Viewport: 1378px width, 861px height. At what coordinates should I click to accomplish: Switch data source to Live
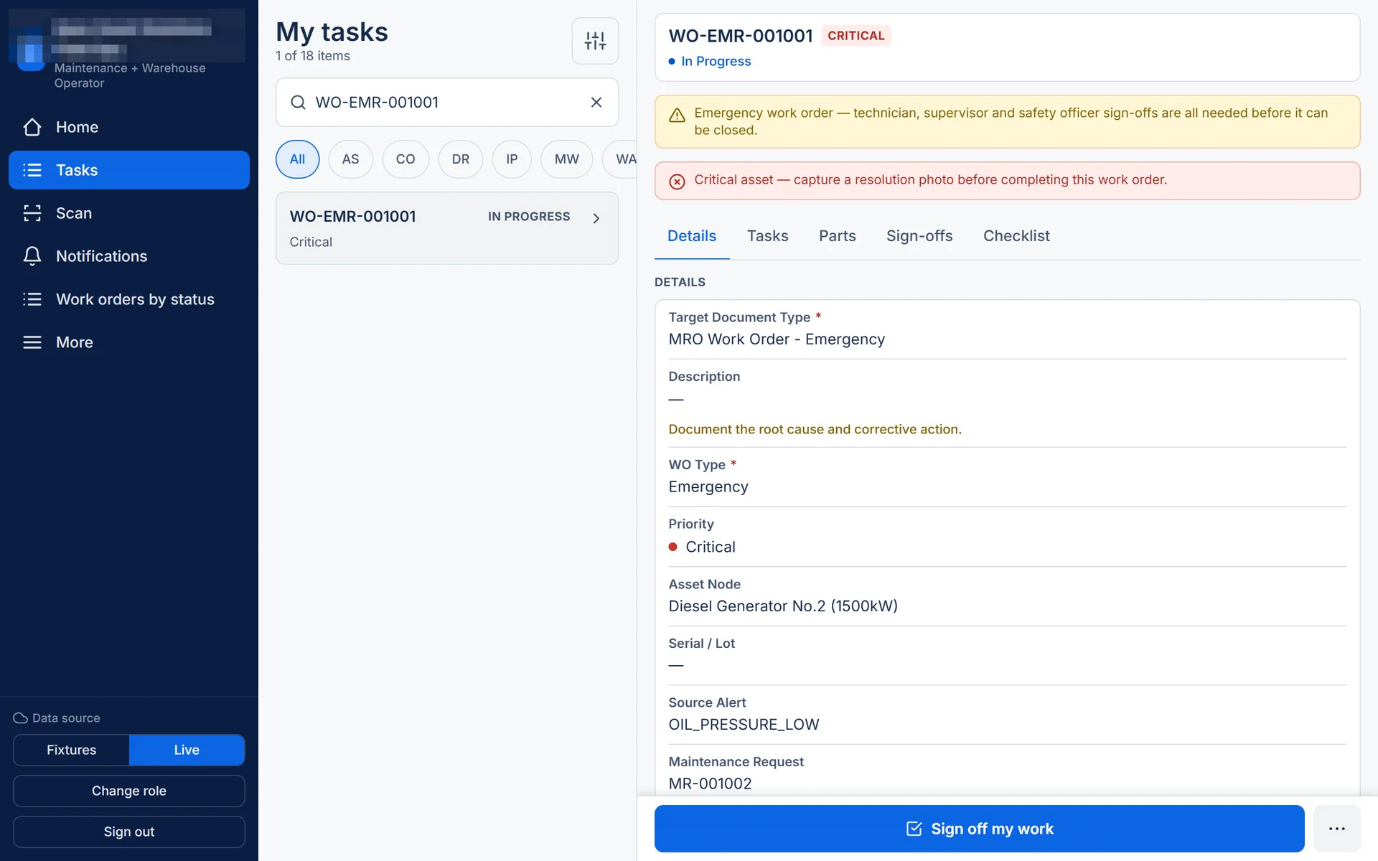coord(187,750)
